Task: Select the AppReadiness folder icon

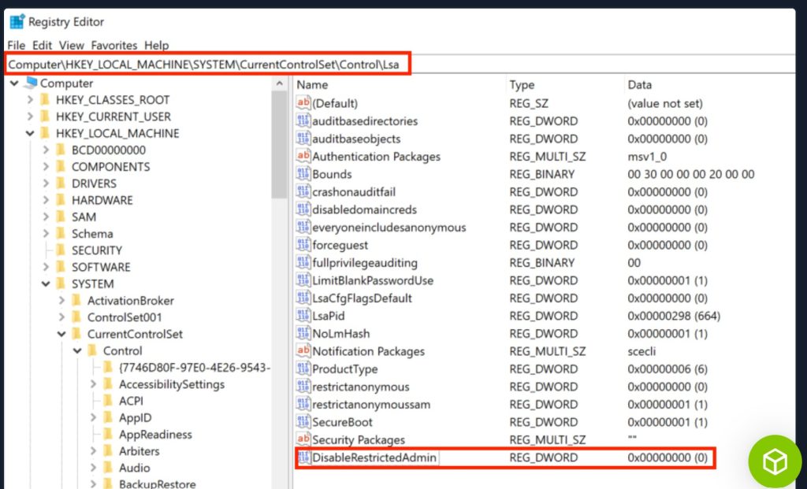Action: pos(109,434)
